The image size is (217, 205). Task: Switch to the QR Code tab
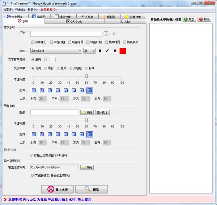74,22
